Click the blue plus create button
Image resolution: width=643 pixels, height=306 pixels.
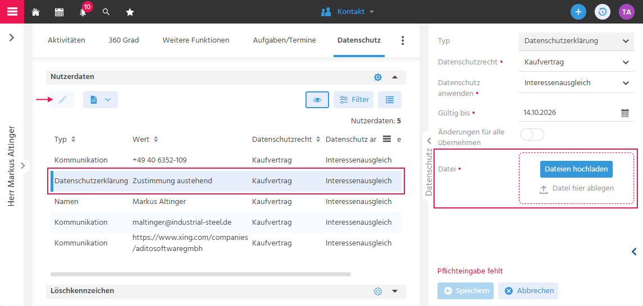click(x=578, y=12)
